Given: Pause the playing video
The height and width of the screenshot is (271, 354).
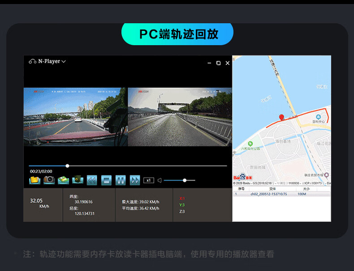Looking at the screenshot, I should (x=121, y=180).
